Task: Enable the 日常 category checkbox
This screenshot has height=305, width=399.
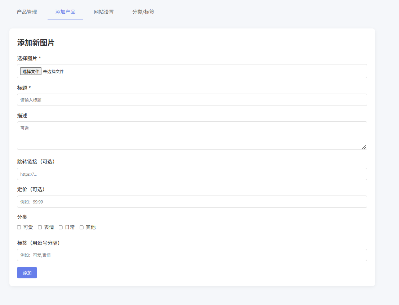Action: point(61,227)
